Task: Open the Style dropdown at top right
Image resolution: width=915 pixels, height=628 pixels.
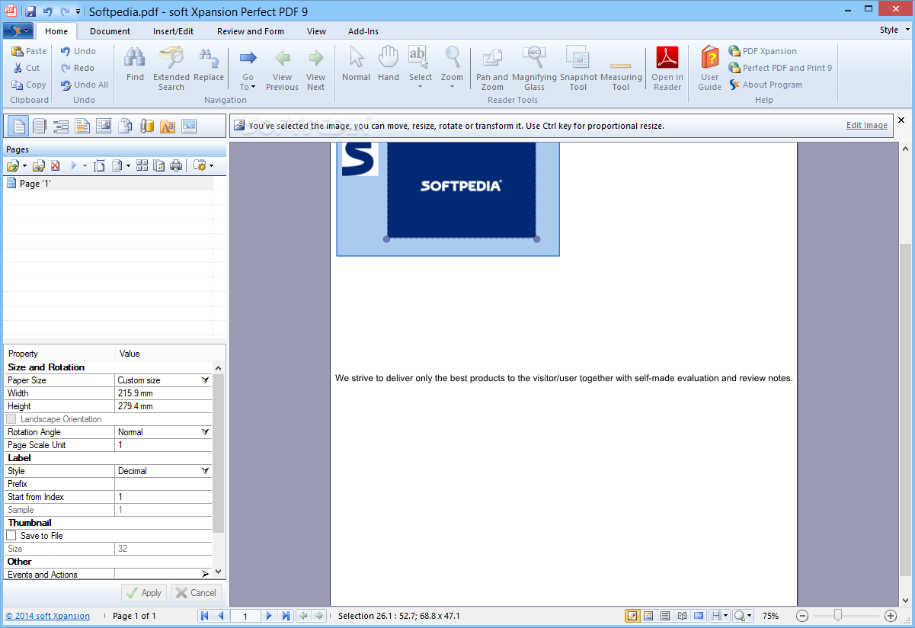Action: tap(894, 30)
